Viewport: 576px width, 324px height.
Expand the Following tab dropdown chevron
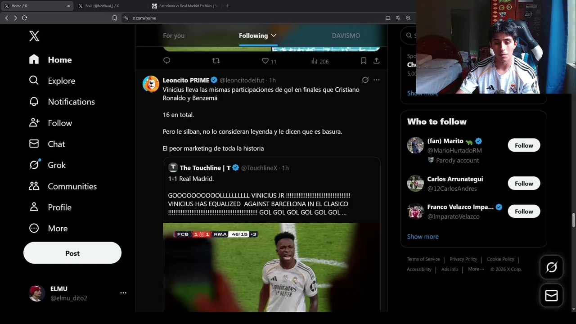coord(274,36)
